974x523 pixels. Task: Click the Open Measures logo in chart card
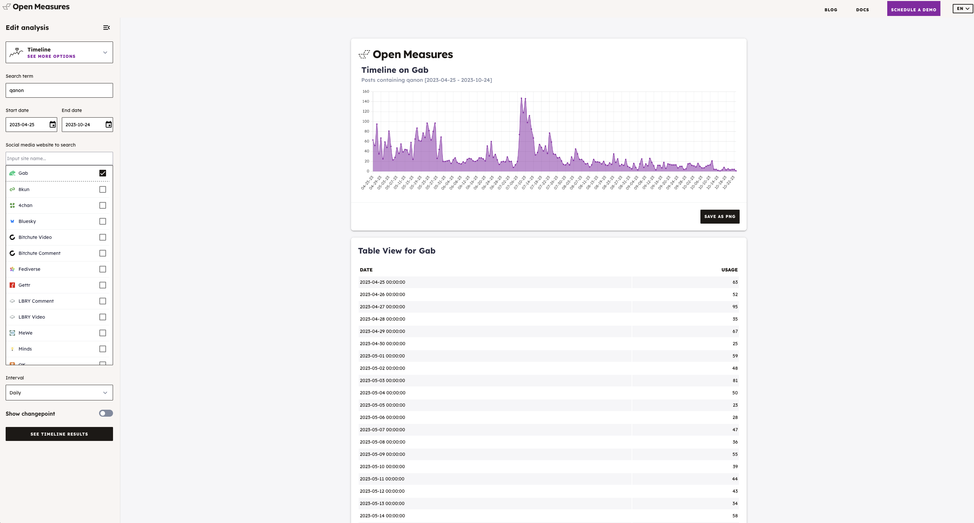click(x=406, y=54)
